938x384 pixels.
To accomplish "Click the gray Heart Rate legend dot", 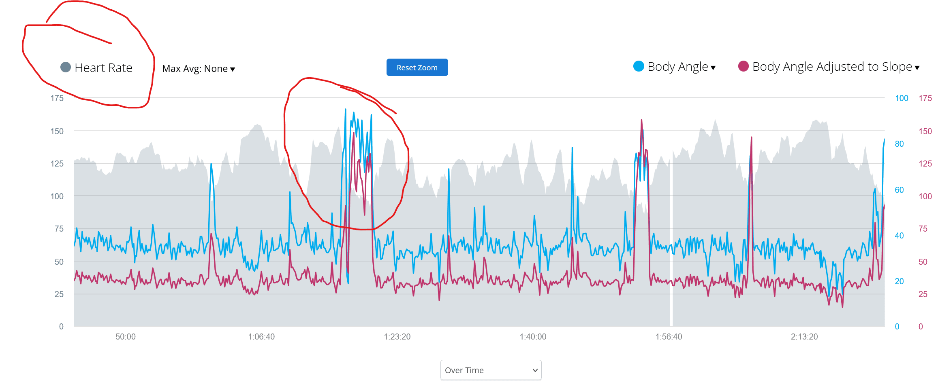I will click(x=66, y=67).
